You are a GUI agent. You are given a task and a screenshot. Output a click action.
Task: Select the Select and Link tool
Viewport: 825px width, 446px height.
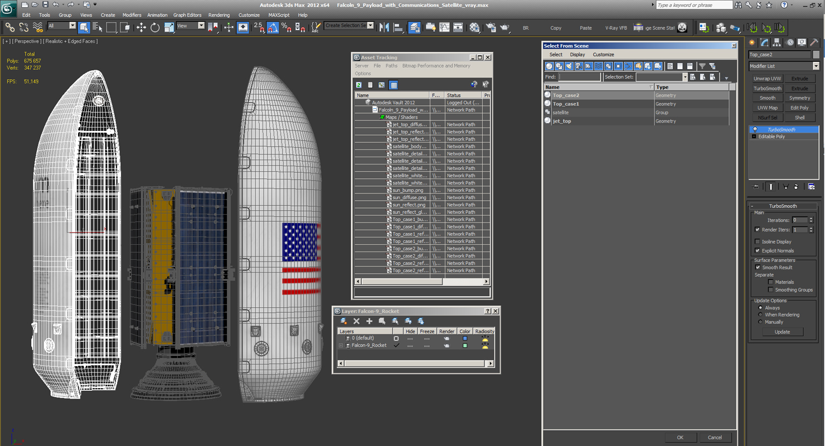coord(9,27)
